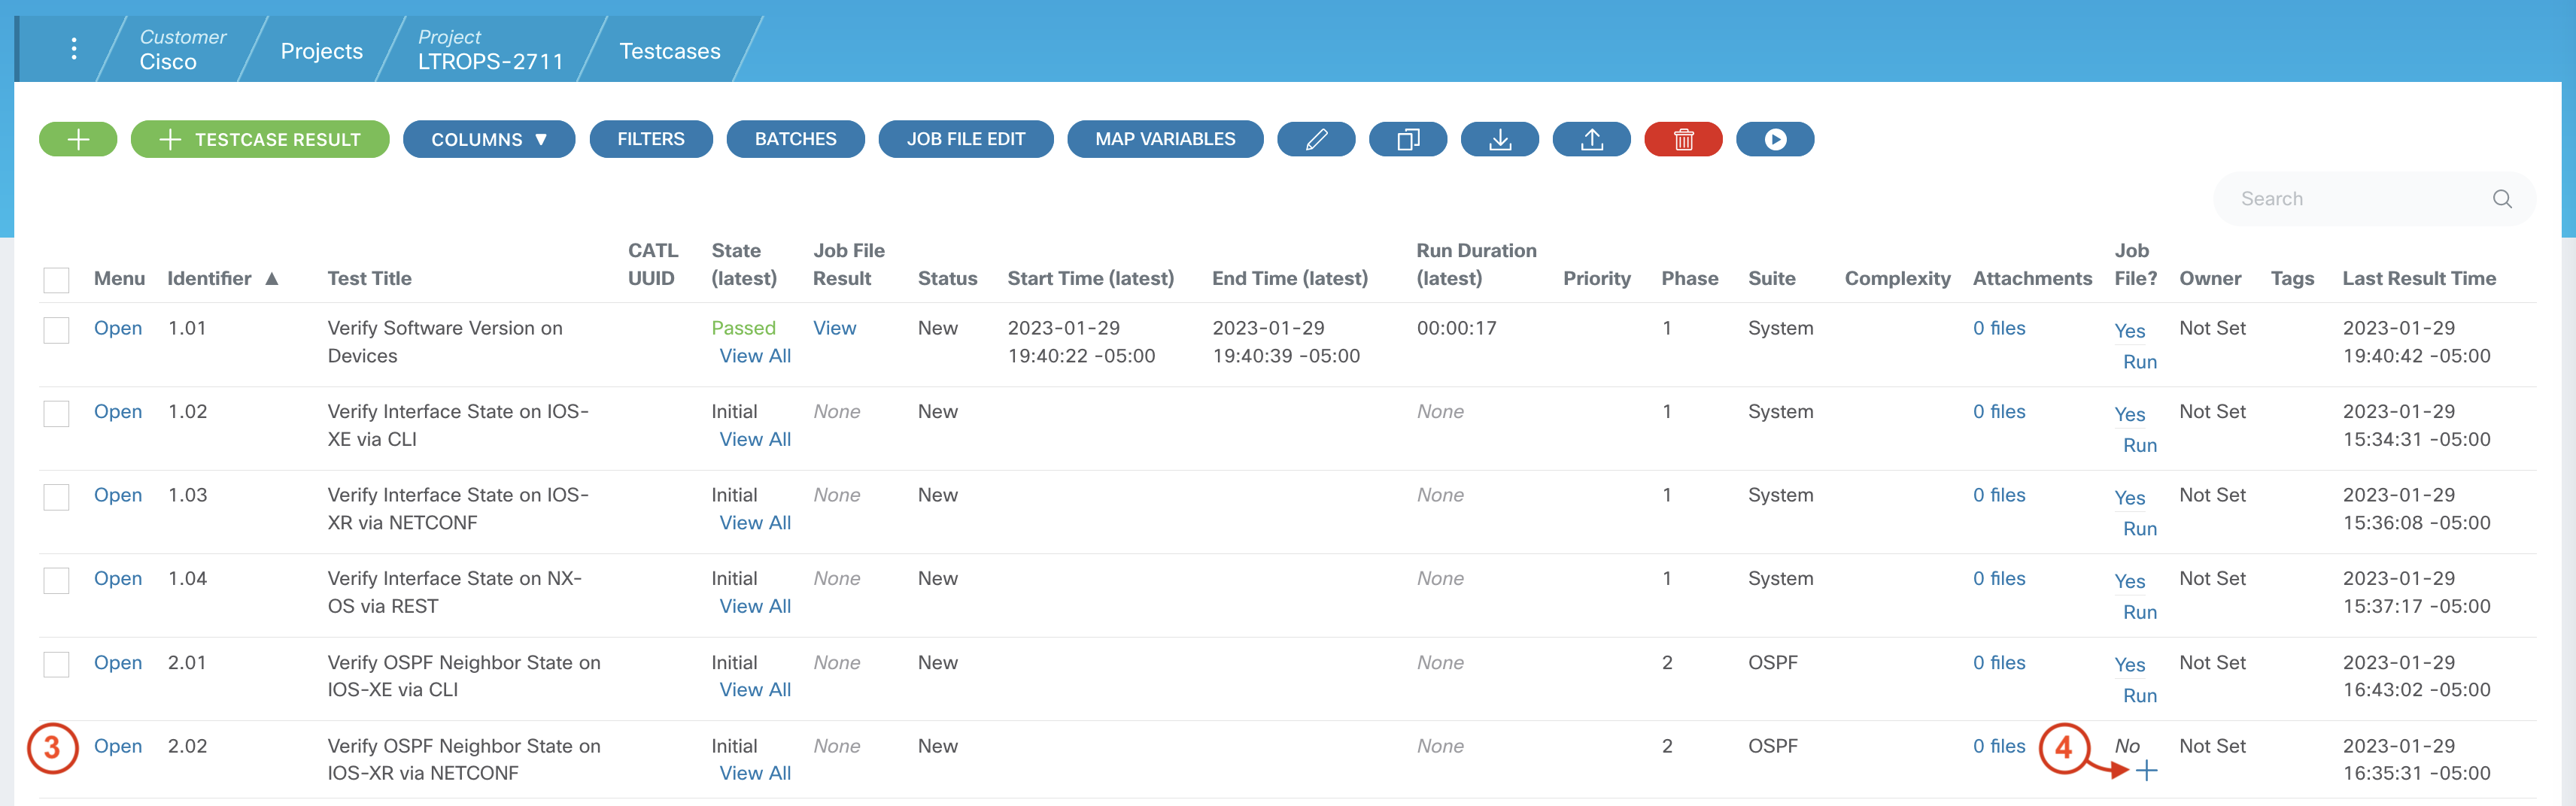Go to the Customer Cisco breadcrumb
This screenshot has height=806, width=2576.
pyautogui.click(x=182, y=50)
